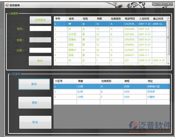Click the 入住时间 column header
Viewport: 175px width, 137px height.
tap(144, 19)
